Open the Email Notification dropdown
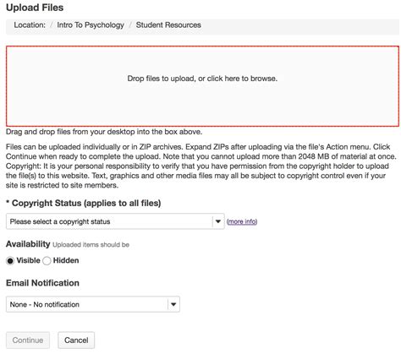Image resolution: width=401 pixels, height=354 pixels. point(93,304)
